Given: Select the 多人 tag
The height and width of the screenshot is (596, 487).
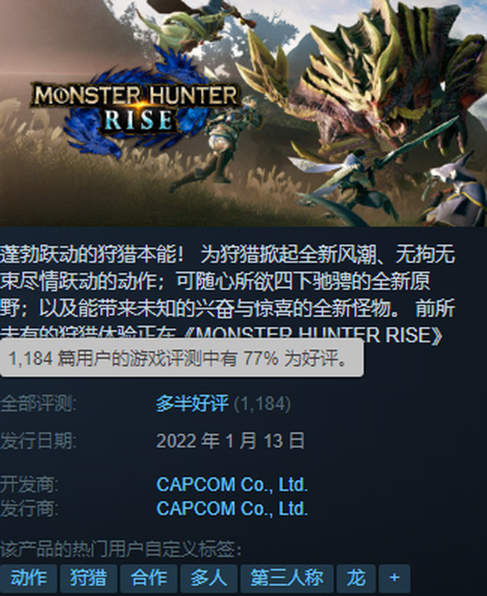Looking at the screenshot, I should (209, 578).
